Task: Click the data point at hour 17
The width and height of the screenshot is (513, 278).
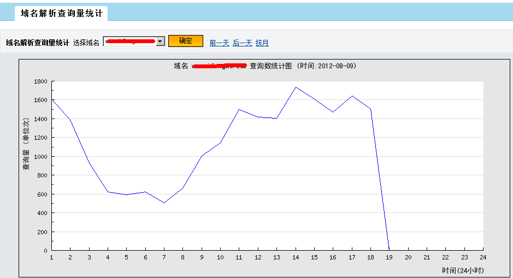Action: tap(352, 96)
